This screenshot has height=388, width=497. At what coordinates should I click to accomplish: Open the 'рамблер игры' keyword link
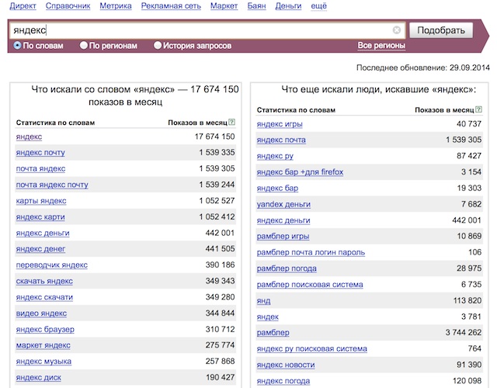(283, 237)
